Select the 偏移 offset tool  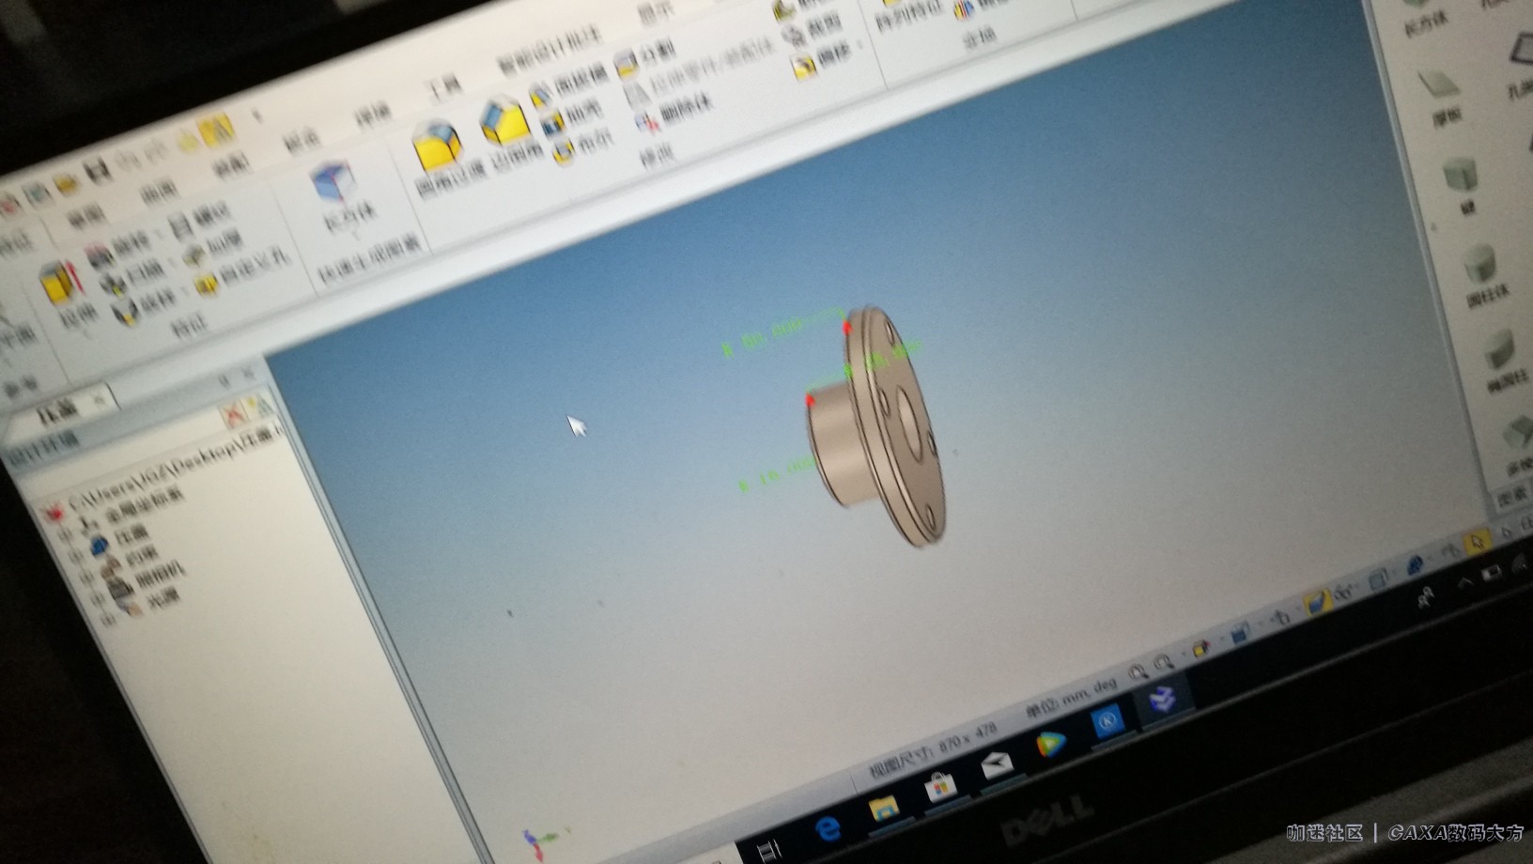coord(824,61)
